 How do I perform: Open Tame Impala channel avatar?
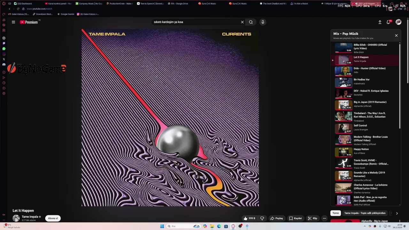pyautogui.click(x=16, y=218)
